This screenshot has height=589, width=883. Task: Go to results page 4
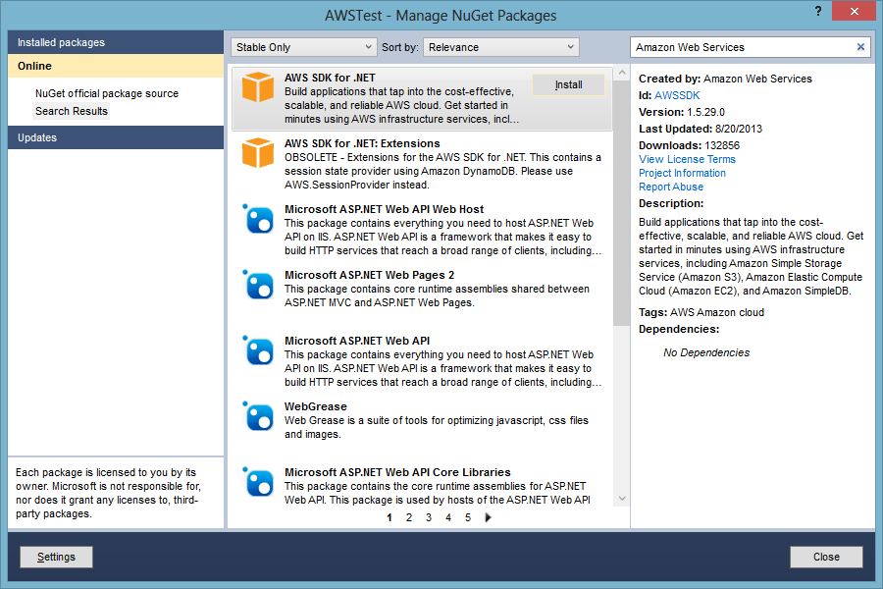coord(448,517)
